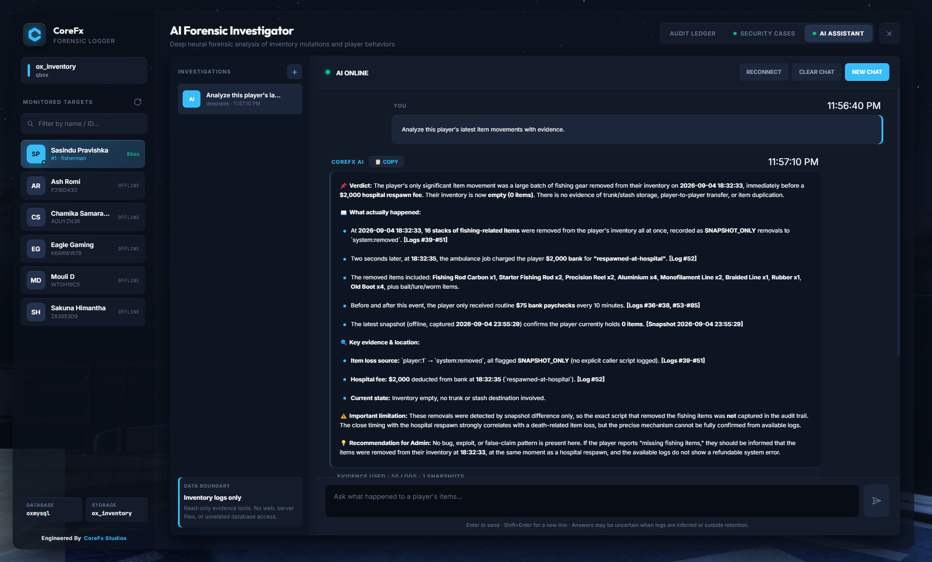This screenshot has height=562, width=932.
Task: Close the forensic panel with X
Action: (889, 33)
